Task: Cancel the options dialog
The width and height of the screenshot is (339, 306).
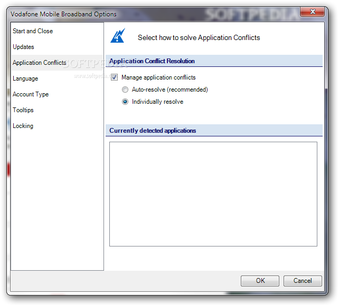Action: 303,281
